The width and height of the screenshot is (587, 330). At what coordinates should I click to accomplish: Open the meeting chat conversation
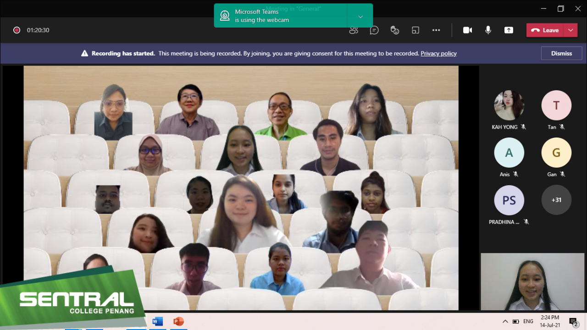click(x=374, y=30)
